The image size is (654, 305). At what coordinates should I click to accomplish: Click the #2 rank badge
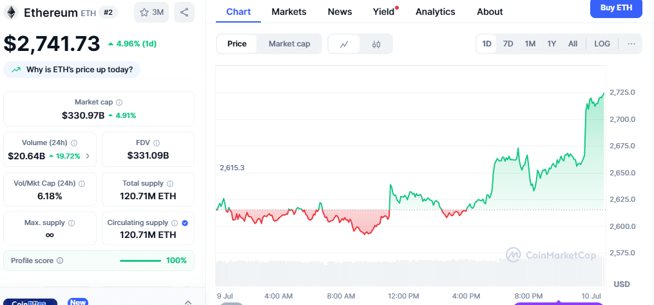(x=108, y=13)
